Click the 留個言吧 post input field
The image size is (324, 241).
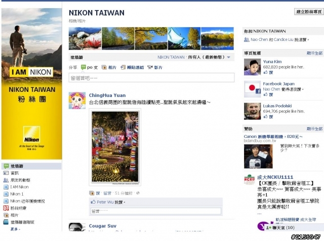tap(151, 78)
